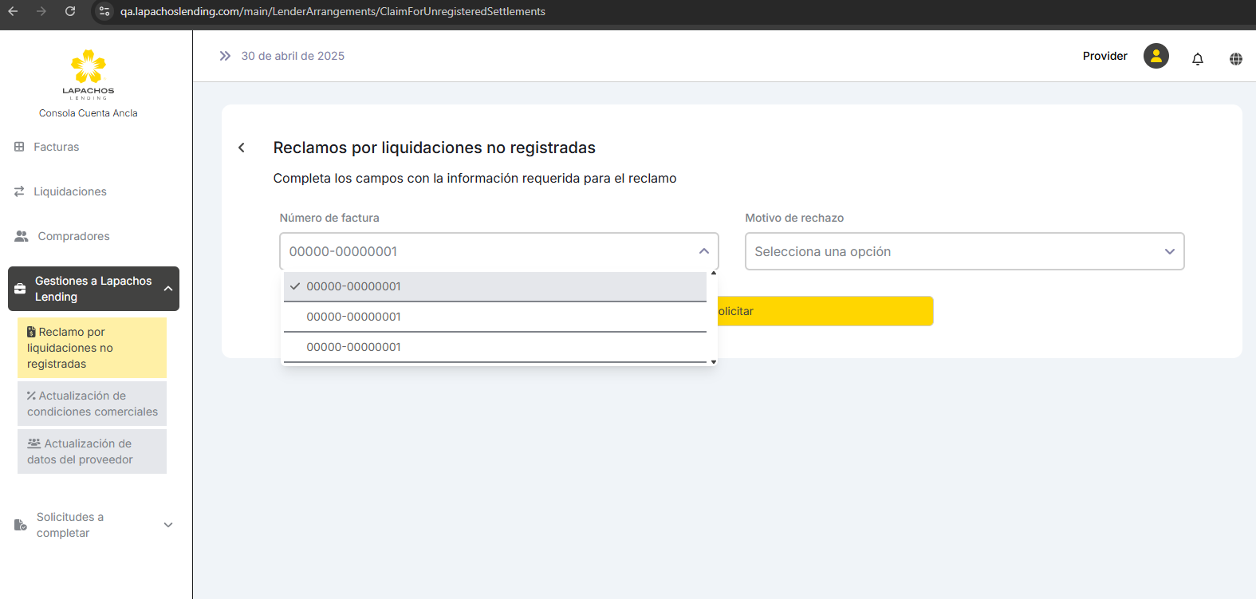Go to Liquidaciones in the sidebar
The height and width of the screenshot is (599, 1256).
click(69, 191)
